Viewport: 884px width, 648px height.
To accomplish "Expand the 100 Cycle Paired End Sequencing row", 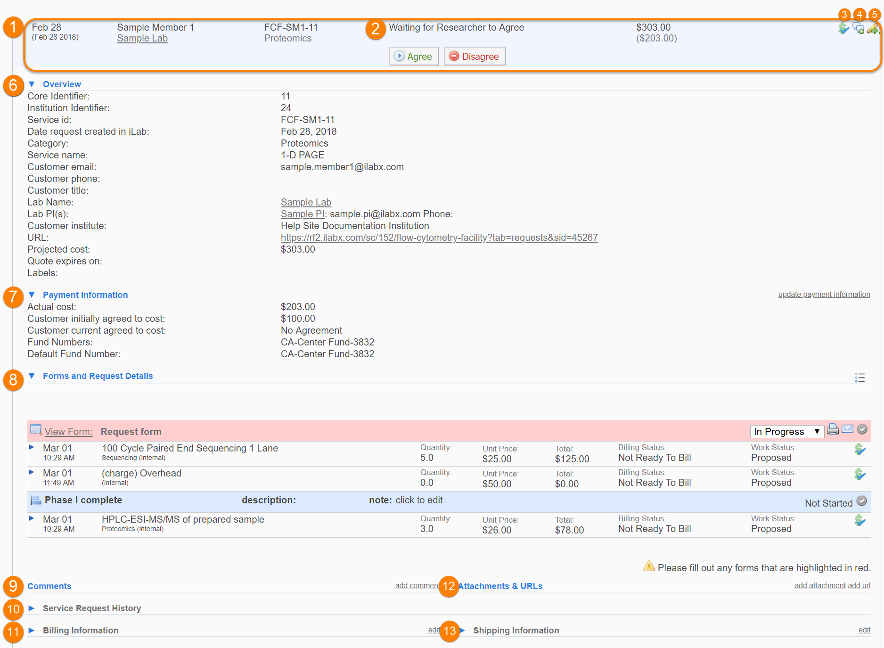I will [32, 447].
